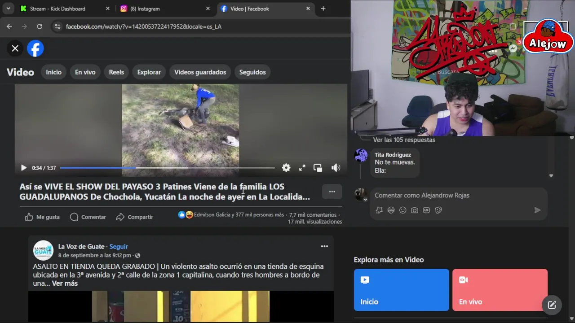This screenshot has width=575, height=323.
Task: Toggle the video volume speaker icon
Action: coord(336,168)
